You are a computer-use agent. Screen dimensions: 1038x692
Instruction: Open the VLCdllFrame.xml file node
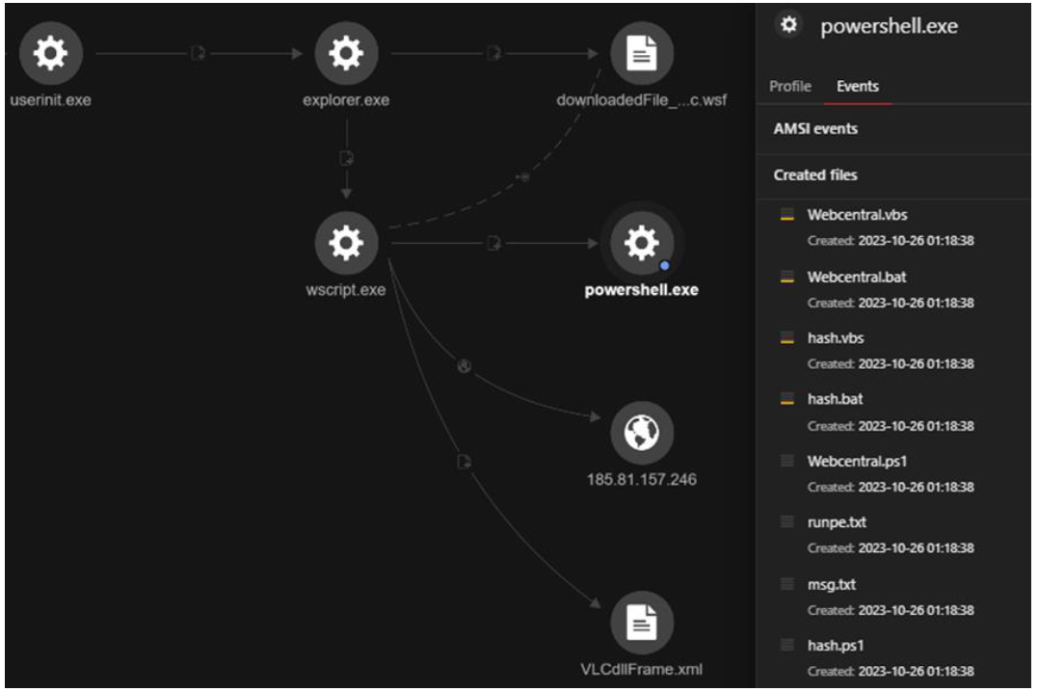[x=641, y=623]
